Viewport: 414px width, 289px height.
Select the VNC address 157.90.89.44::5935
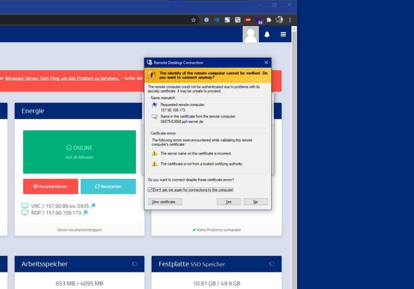tap(68, 206)
